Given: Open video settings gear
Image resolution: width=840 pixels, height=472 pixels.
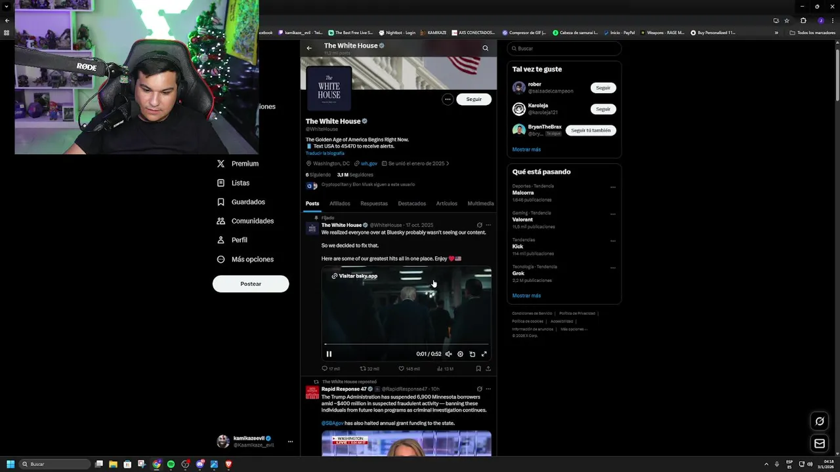Looking at the screenshot, I should [460, 354].
